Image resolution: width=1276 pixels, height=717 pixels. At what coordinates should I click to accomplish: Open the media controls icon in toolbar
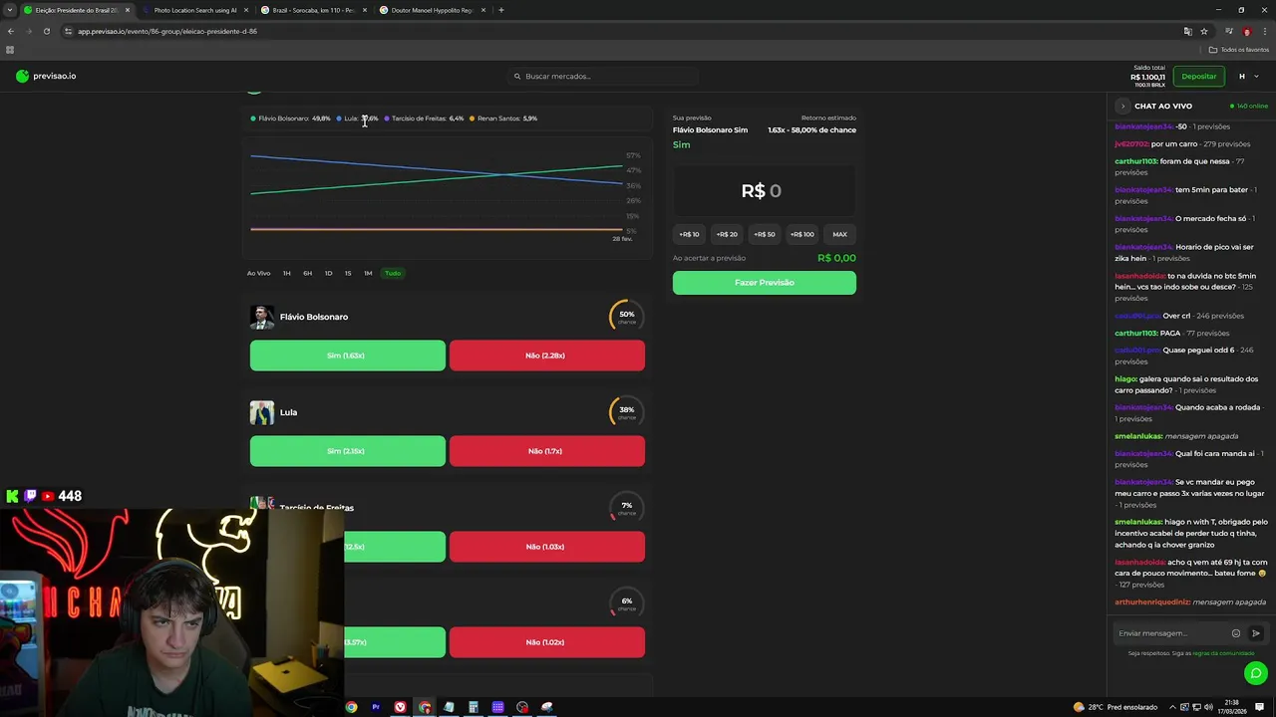click(x=1228, y=31)
